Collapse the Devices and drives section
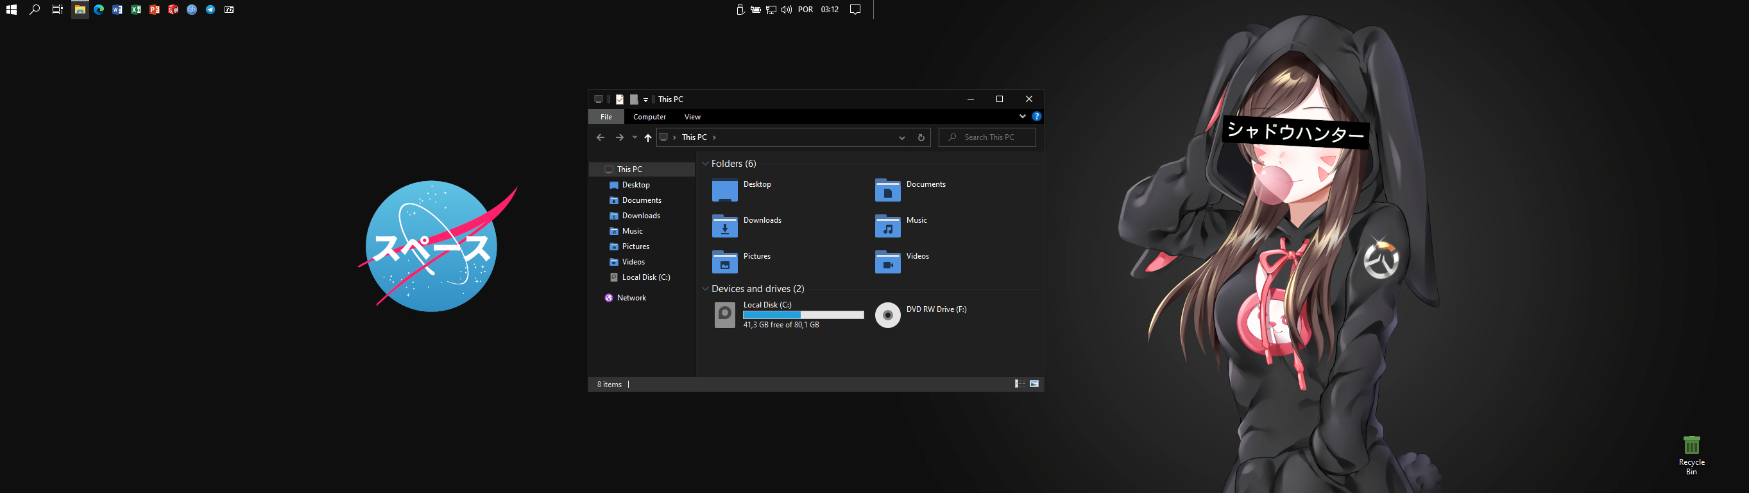Screen dimensions: 1749x493 point(706,290)
